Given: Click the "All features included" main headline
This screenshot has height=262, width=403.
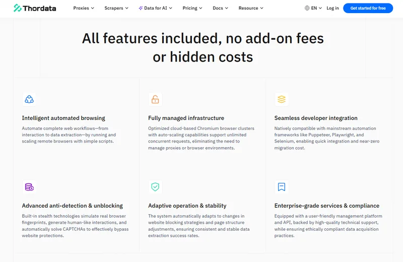Looking at the screenshot, I should tap(203, 47).
